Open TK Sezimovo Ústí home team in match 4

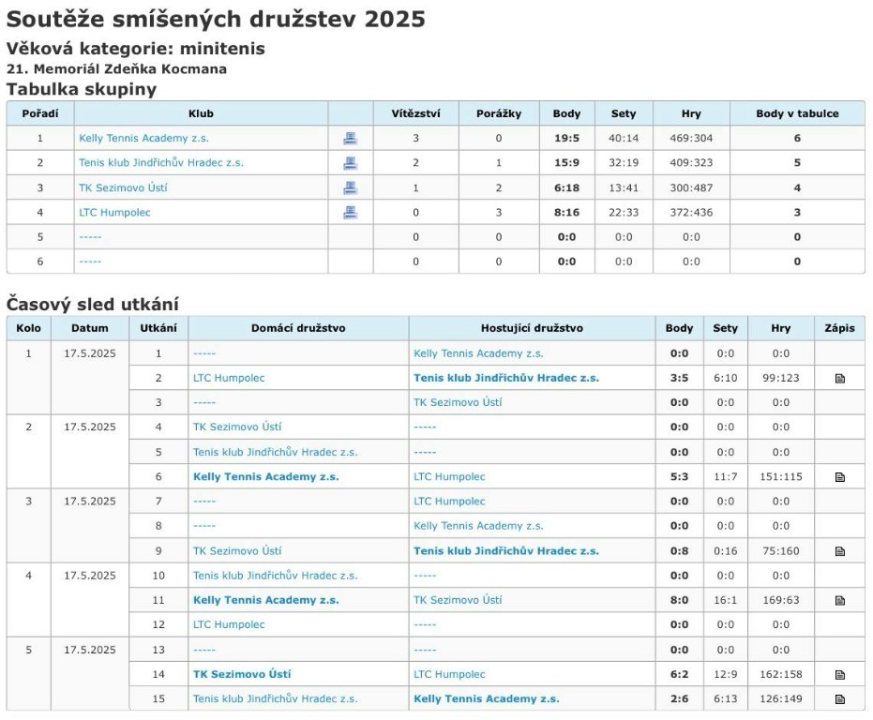coord(237,427)
